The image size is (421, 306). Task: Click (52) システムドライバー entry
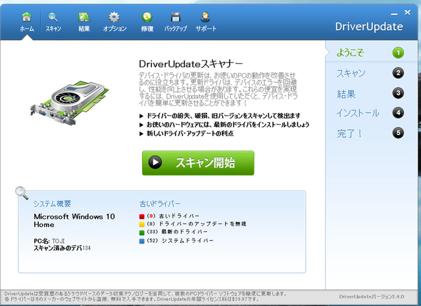[x=180, y=240]
